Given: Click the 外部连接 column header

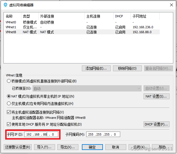Looking at the screenshot, I should tap(61, 16).
